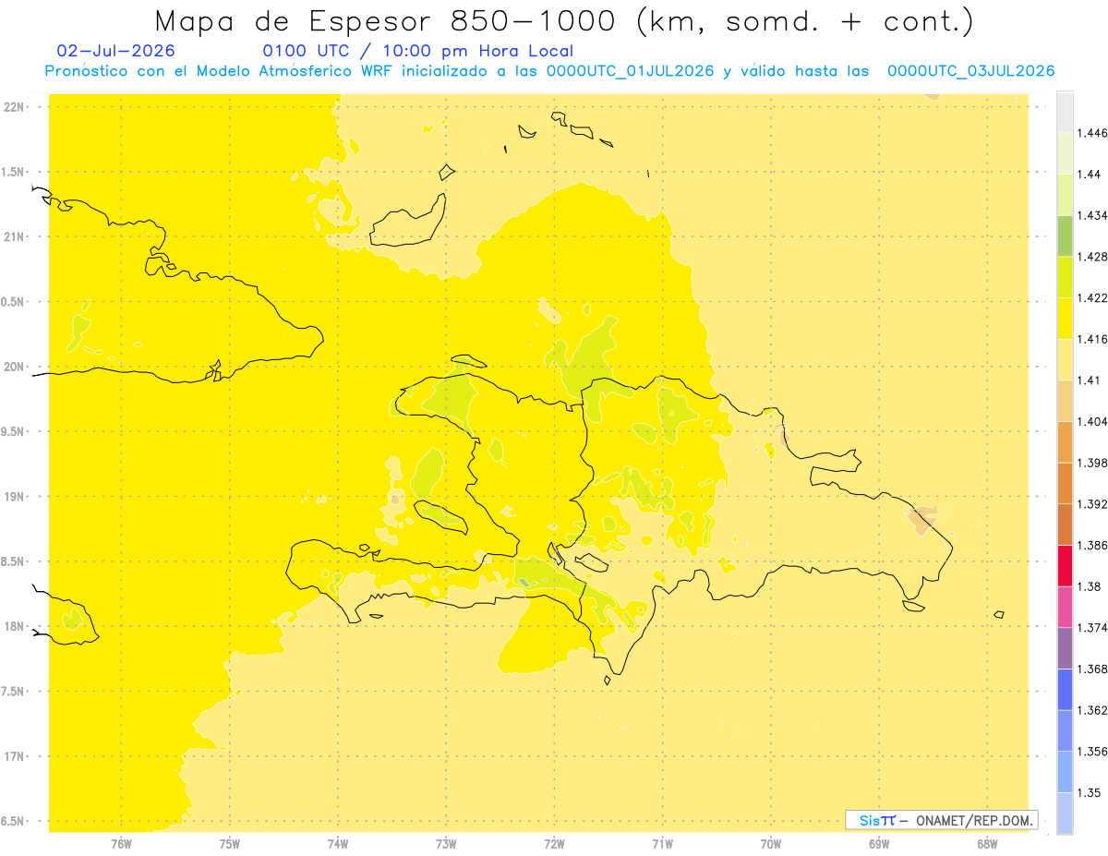
Task: Click the 72W longitude label
Action: (x=554, y=844)
